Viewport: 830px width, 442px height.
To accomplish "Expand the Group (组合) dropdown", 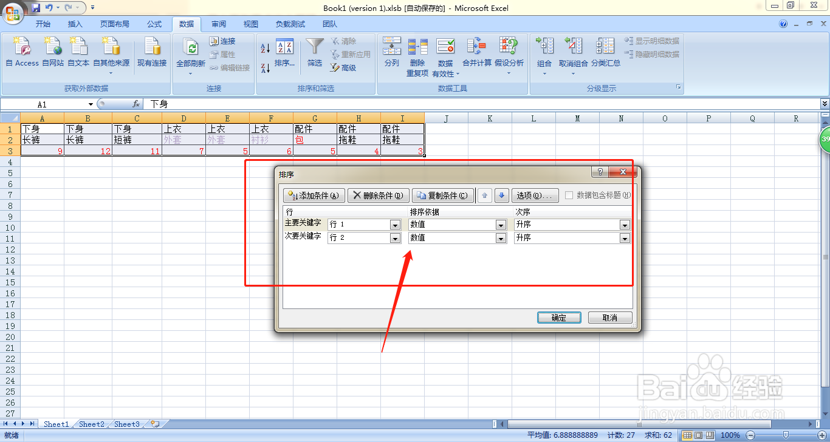I will click(x=544, y=73).
